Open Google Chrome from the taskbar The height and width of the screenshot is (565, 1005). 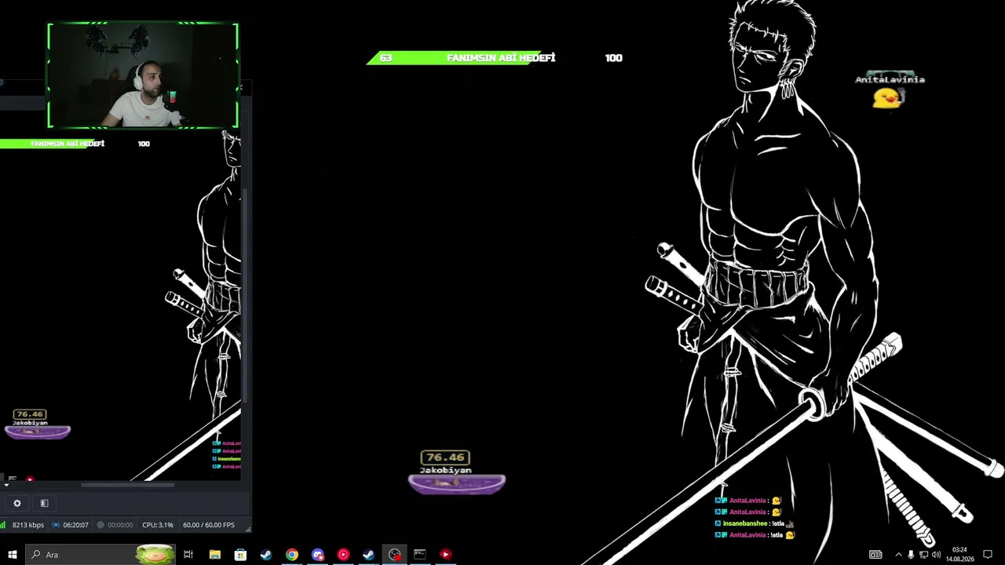292,555
